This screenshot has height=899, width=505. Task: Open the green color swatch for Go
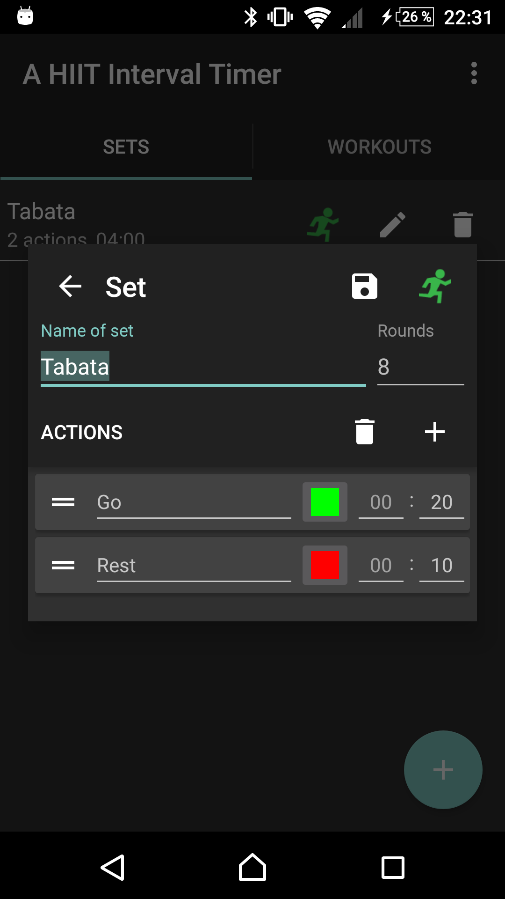[x=325, y=502]
